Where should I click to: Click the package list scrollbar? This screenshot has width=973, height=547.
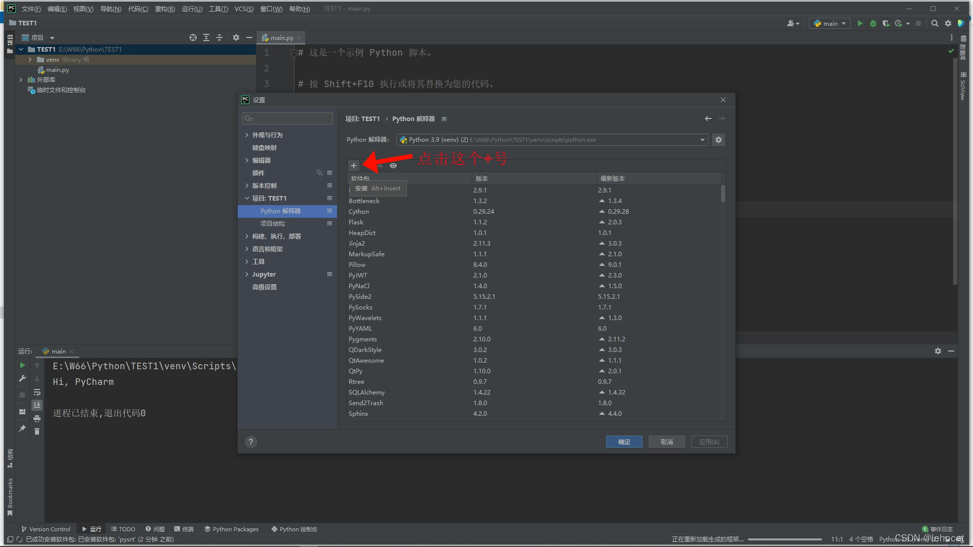coord(723,193)
